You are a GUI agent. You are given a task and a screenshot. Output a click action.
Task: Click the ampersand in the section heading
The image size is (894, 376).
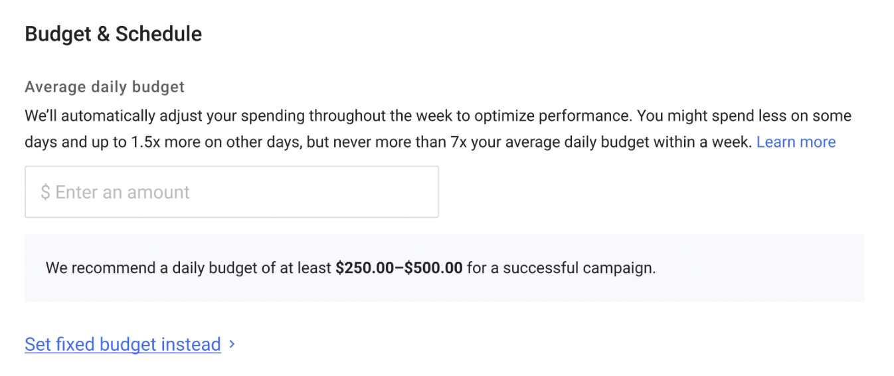(x=103, y=34)
